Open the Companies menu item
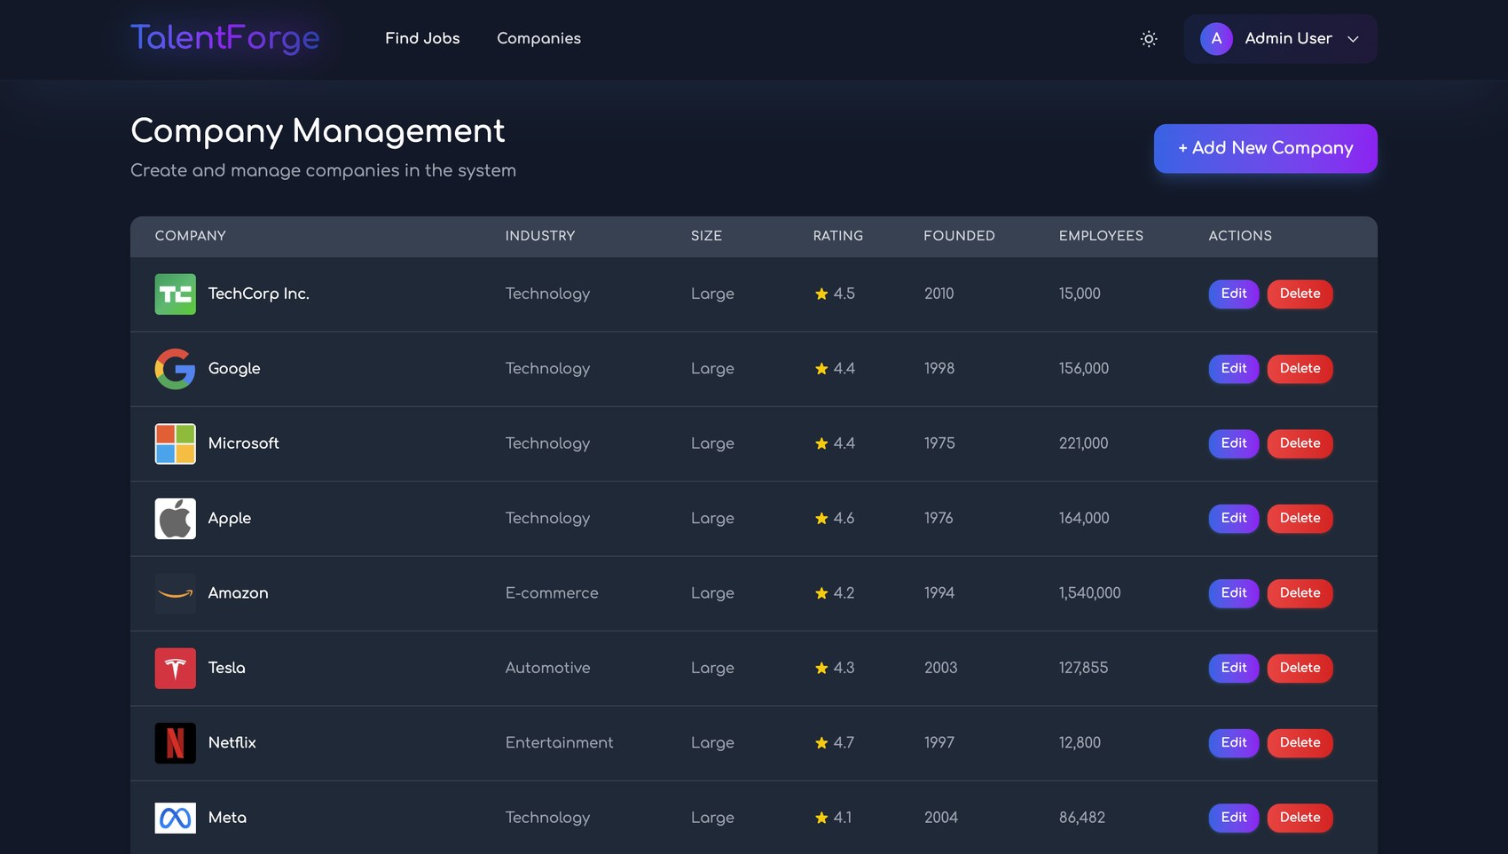Image resolution: width=1508 pixels, height=854 pixels. click(538, 38)
